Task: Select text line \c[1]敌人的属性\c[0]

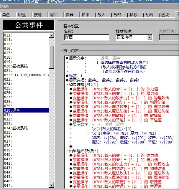Action: [x=112, y=129]
